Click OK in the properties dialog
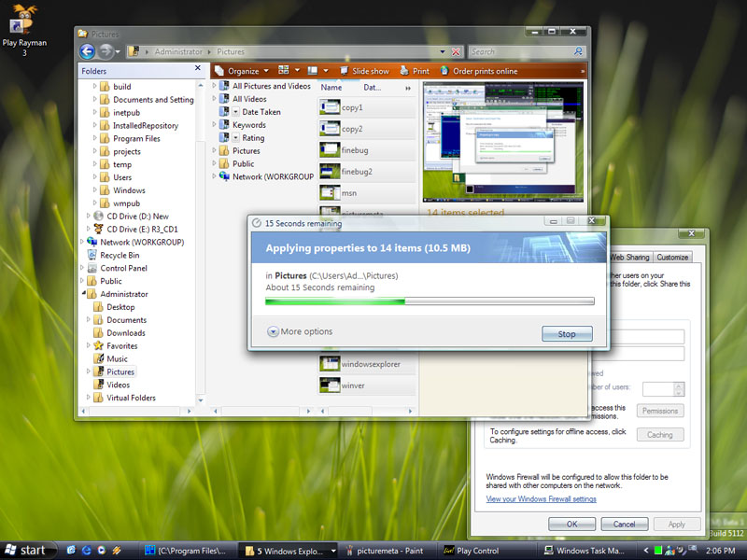The height and width of the screenshot is (560, 747). 571,524
